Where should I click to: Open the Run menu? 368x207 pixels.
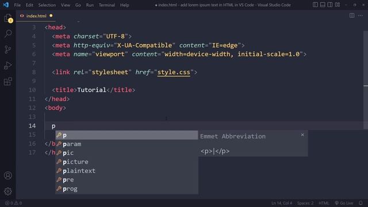pos(90,5)
